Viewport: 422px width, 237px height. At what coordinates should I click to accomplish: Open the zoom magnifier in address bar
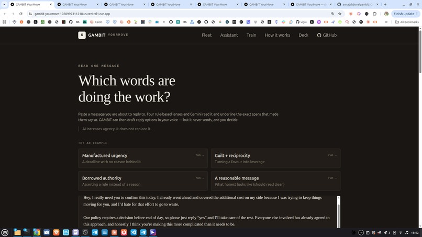pos(332,14)
